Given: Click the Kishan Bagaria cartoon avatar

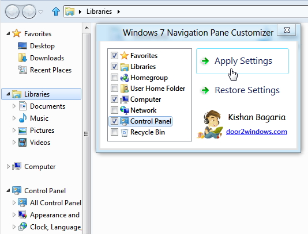Looking at the screenshot, I should (x=211, y=124).
